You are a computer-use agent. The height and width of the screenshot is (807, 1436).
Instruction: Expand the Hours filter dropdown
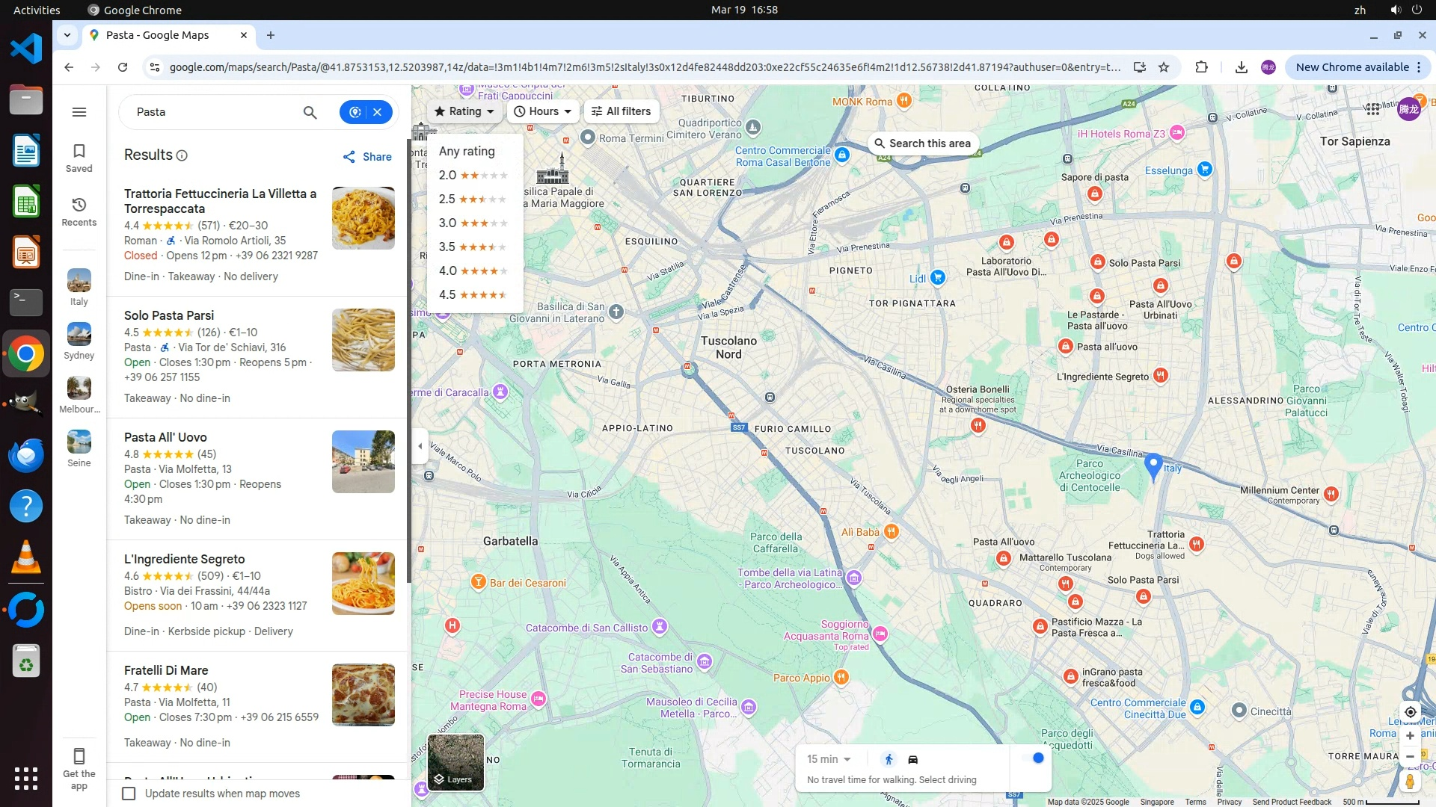(x=543, y=111)
